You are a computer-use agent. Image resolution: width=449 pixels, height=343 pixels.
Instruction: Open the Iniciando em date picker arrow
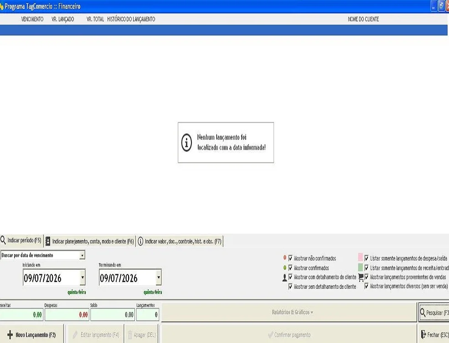83,277
